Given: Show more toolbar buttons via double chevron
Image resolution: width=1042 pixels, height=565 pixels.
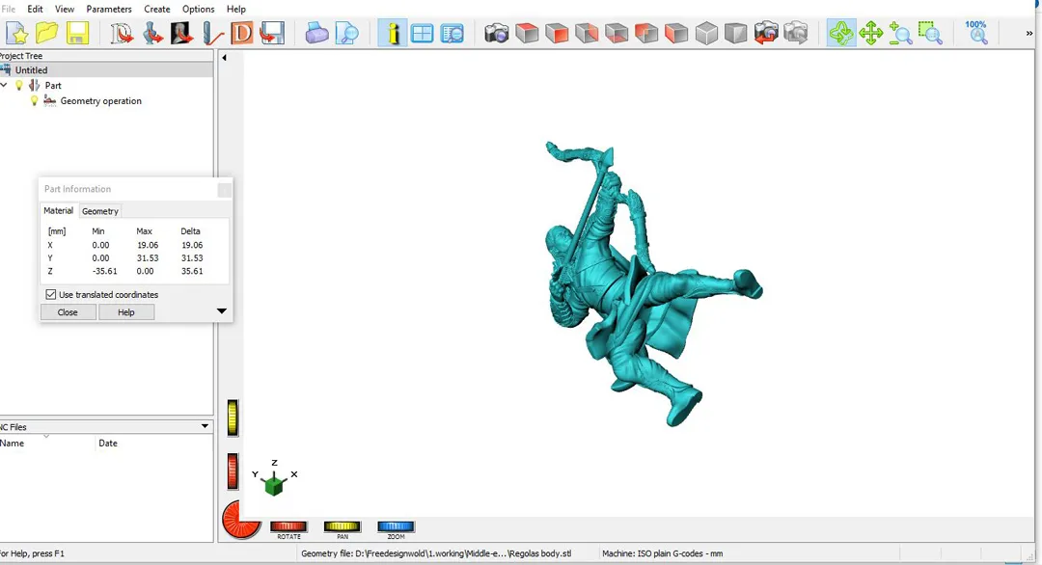Looking at the screenshot, I should coord(1028,33).
